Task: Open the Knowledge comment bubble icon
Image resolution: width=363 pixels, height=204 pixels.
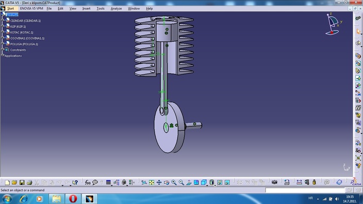Action: pos(95,182)
